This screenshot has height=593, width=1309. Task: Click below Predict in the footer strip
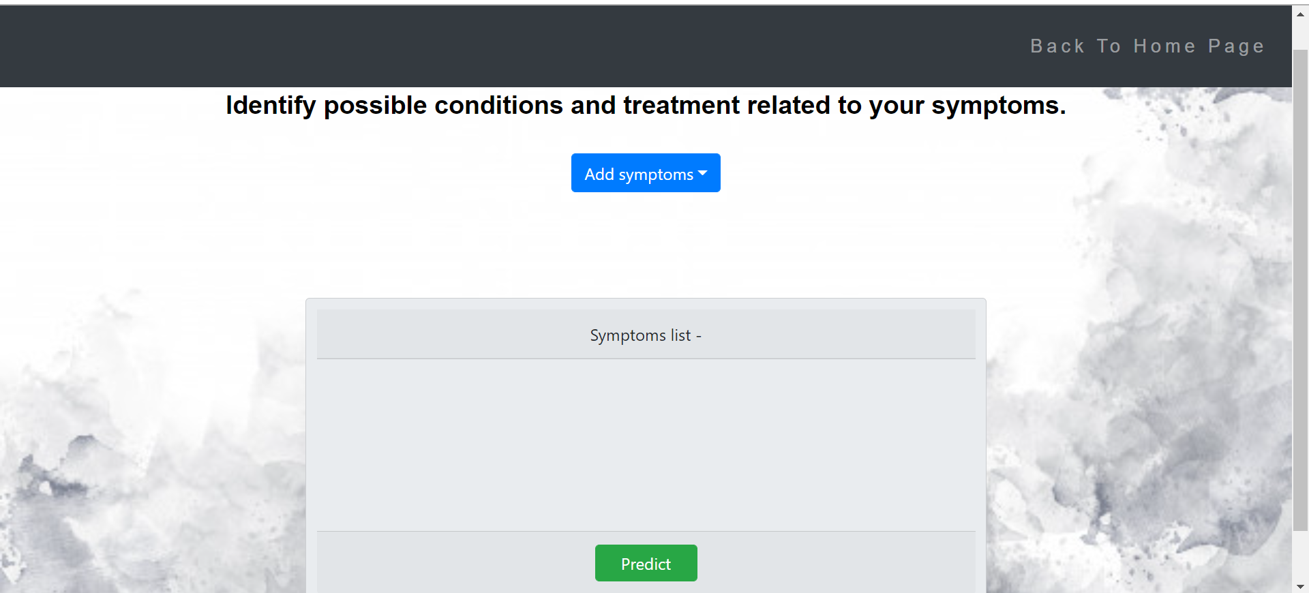point(646,588)
